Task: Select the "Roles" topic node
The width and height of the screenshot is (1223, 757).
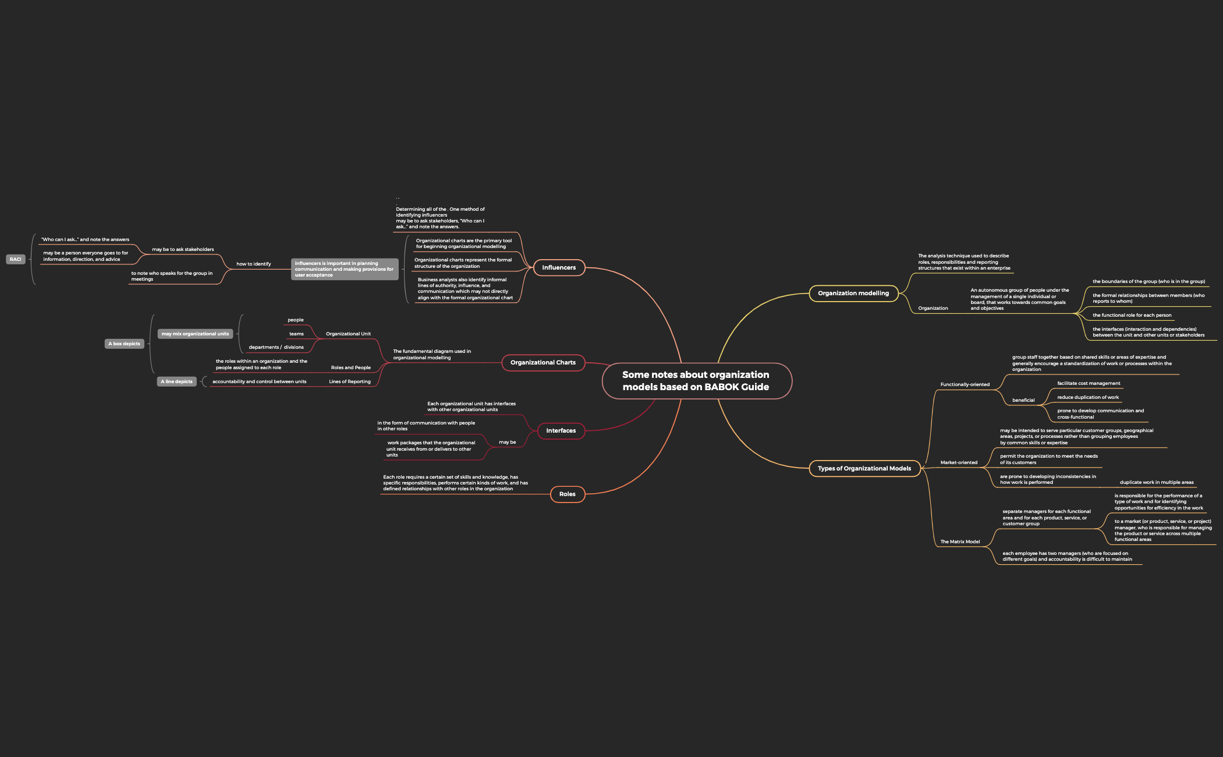Action: tap(567, 493)
